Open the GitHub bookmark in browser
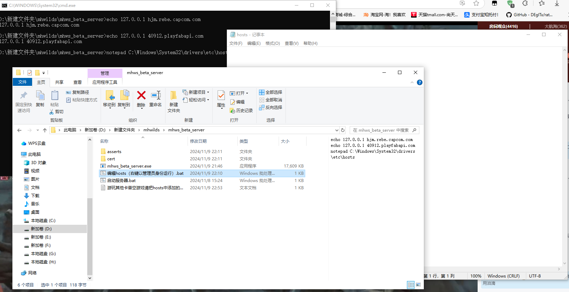Screen dimensions: 569x292 pyautogui.click(x=530, y=15)
